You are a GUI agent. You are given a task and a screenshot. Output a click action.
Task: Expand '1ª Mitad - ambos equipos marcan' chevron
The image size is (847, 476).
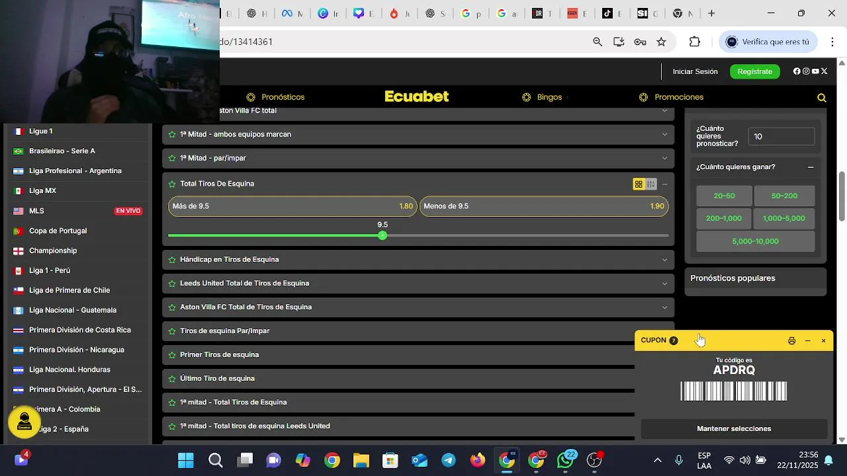tap(664, 134)
